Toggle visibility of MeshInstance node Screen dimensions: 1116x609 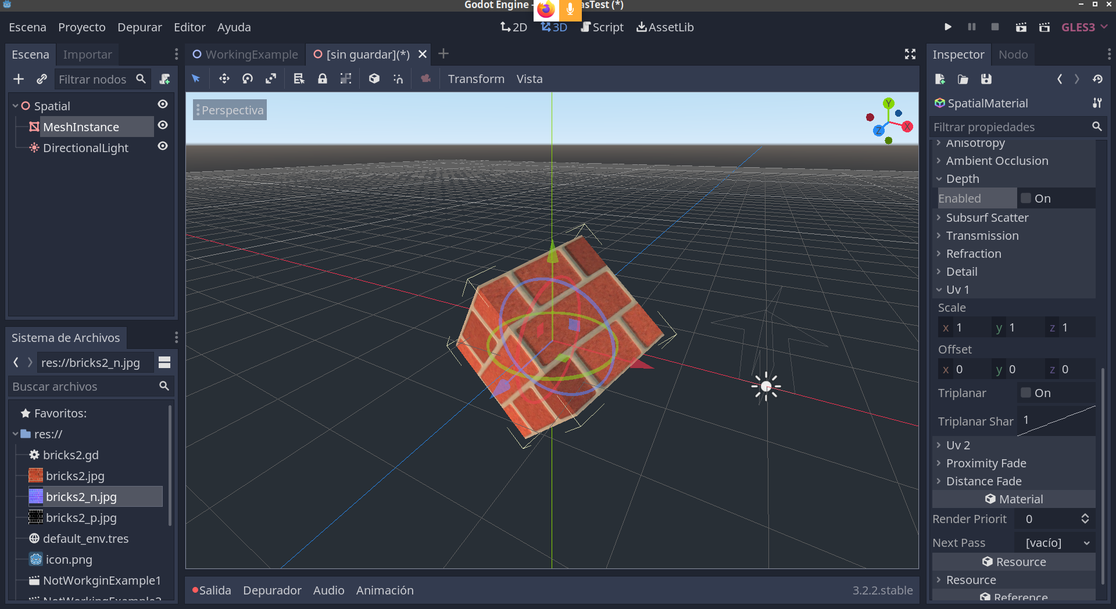coord(163,125)
